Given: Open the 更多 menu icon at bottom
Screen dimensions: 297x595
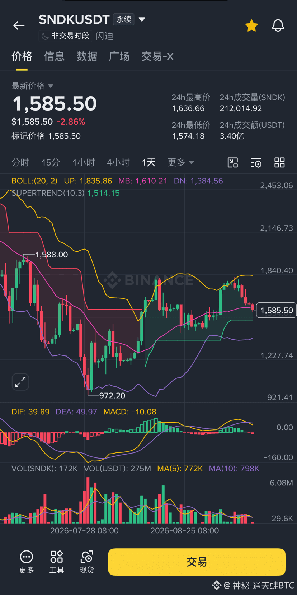Looking at the screenshot, I should 26,562.
